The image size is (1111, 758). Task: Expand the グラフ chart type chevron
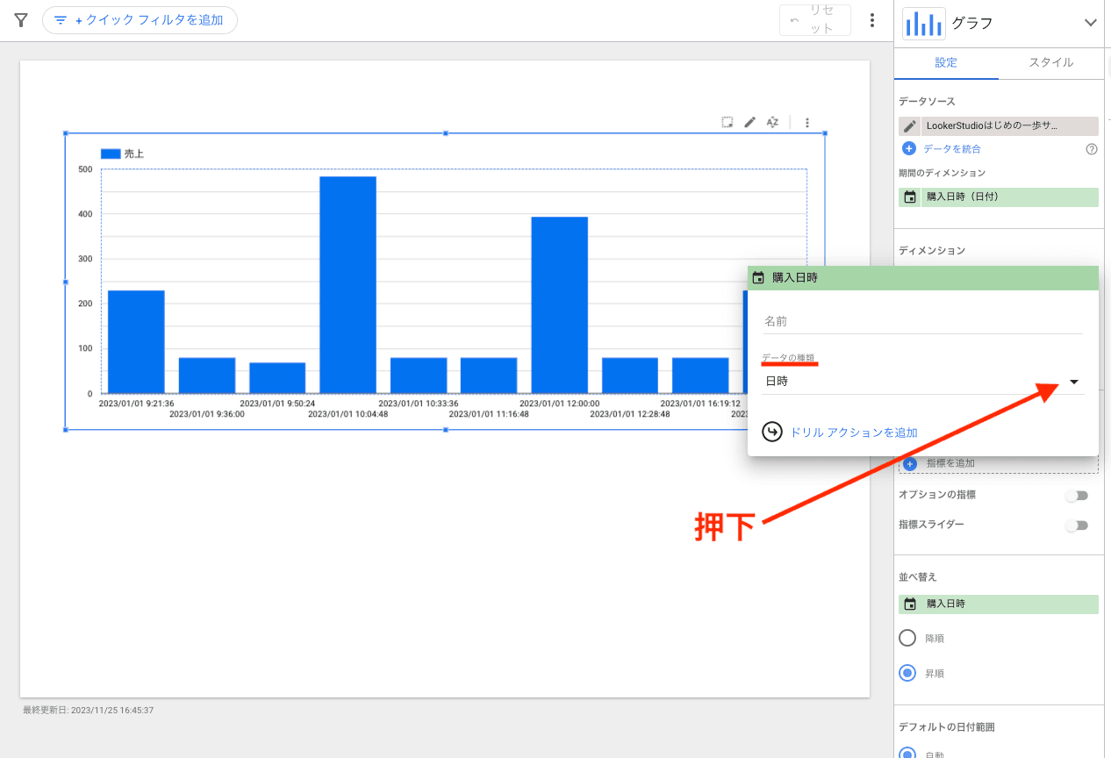point(1091,23)
